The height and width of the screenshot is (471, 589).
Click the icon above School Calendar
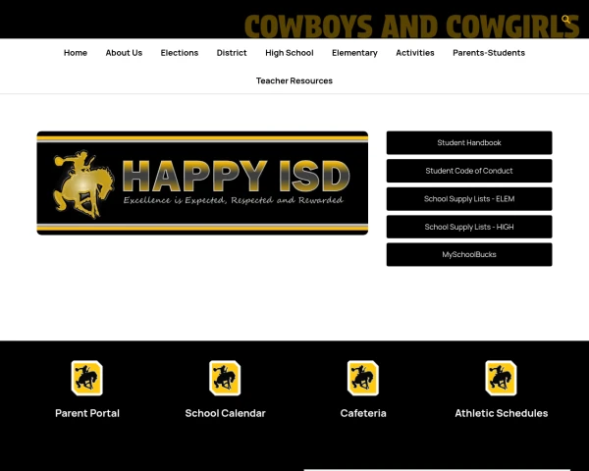225,378
